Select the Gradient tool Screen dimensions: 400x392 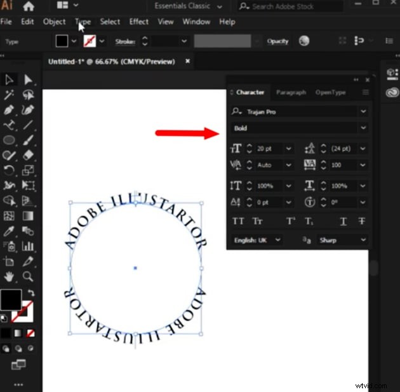point(28,216)
